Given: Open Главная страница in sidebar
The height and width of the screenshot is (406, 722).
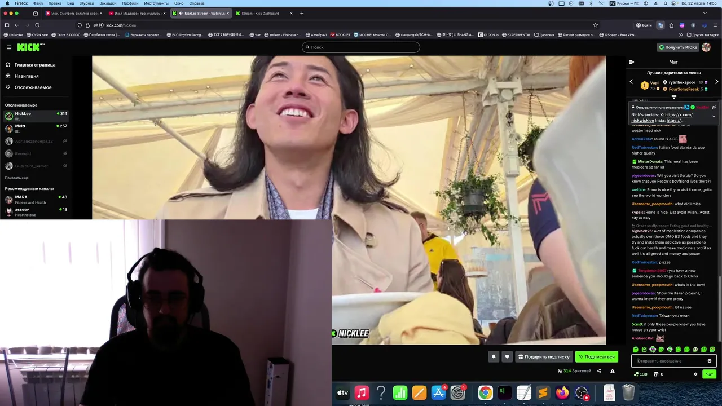Looking at the screenshot, I should click(35, 65).
